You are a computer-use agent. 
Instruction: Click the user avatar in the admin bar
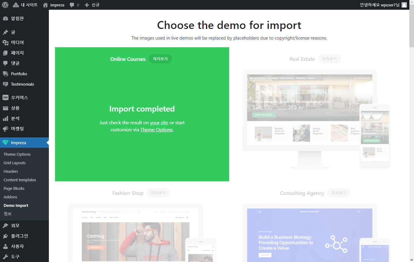tap(404, 5)
